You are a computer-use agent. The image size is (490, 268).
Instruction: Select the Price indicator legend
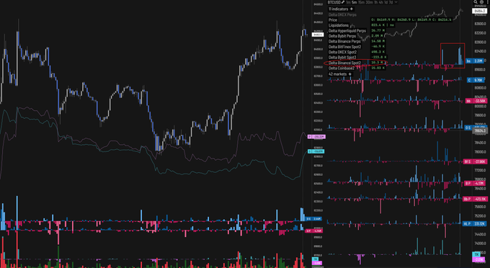pos(333,20)
